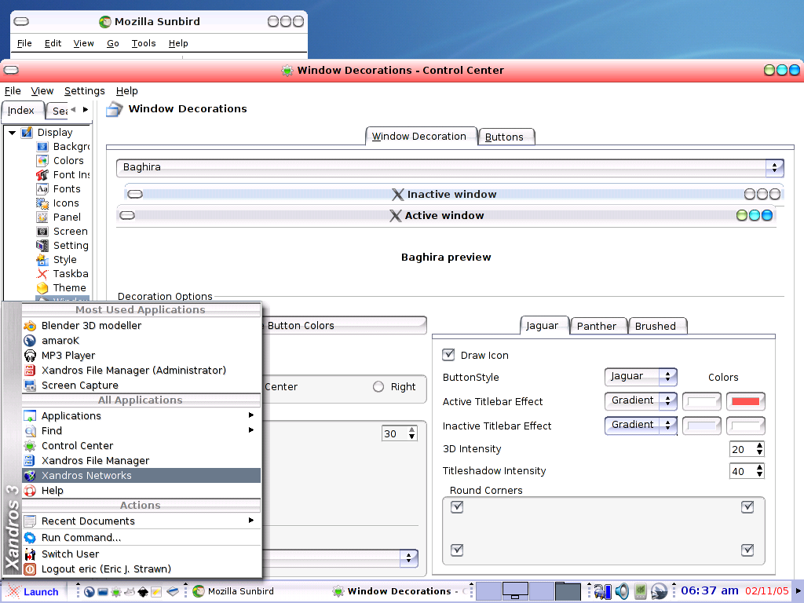Image resolution: width=804 pixels, height=603 pixels.
Task: Expand the Applications submenu
Action: pos(141,415)
